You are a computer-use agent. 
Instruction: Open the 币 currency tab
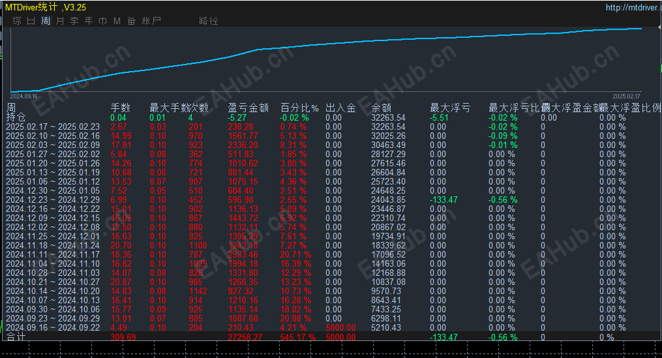(x=103, y=21)
